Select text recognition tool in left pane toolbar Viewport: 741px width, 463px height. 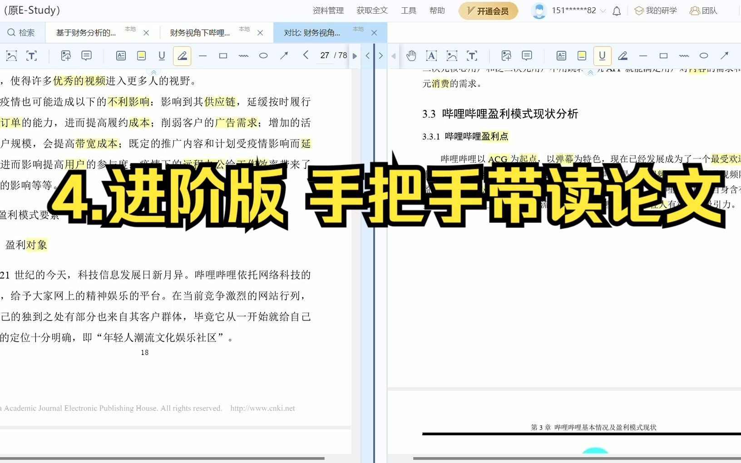pos(31,56)
